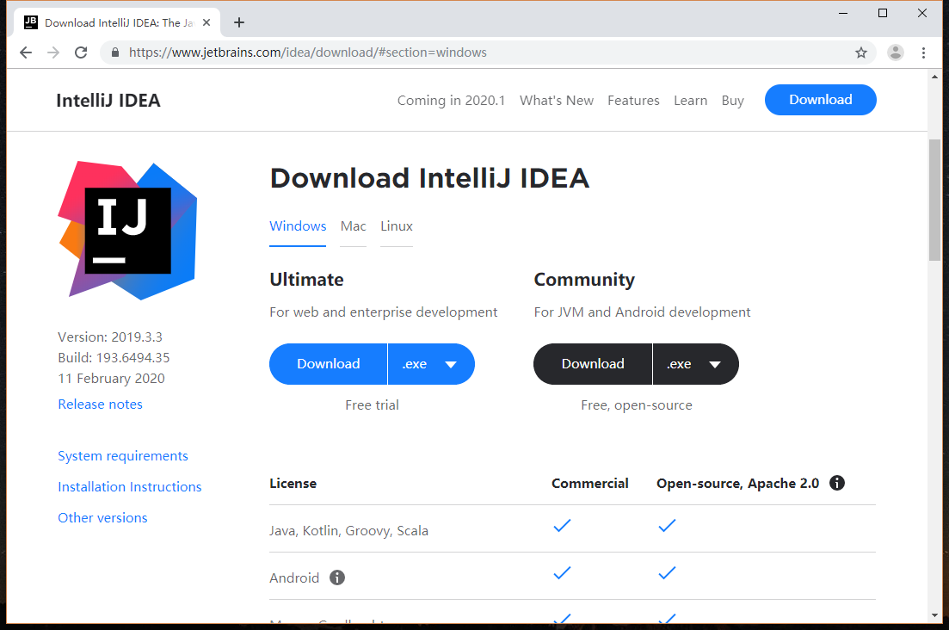Click the Build: 193.6494.35 text
Screen dimensions: 949x630
(114, 358)
